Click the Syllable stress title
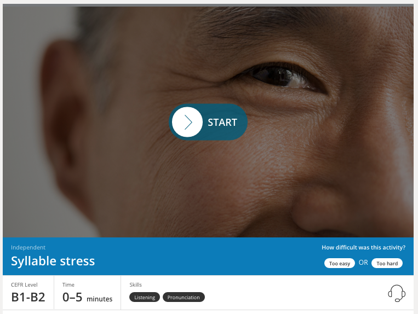This screenshot has width=418, height=314. pos(53,261)
